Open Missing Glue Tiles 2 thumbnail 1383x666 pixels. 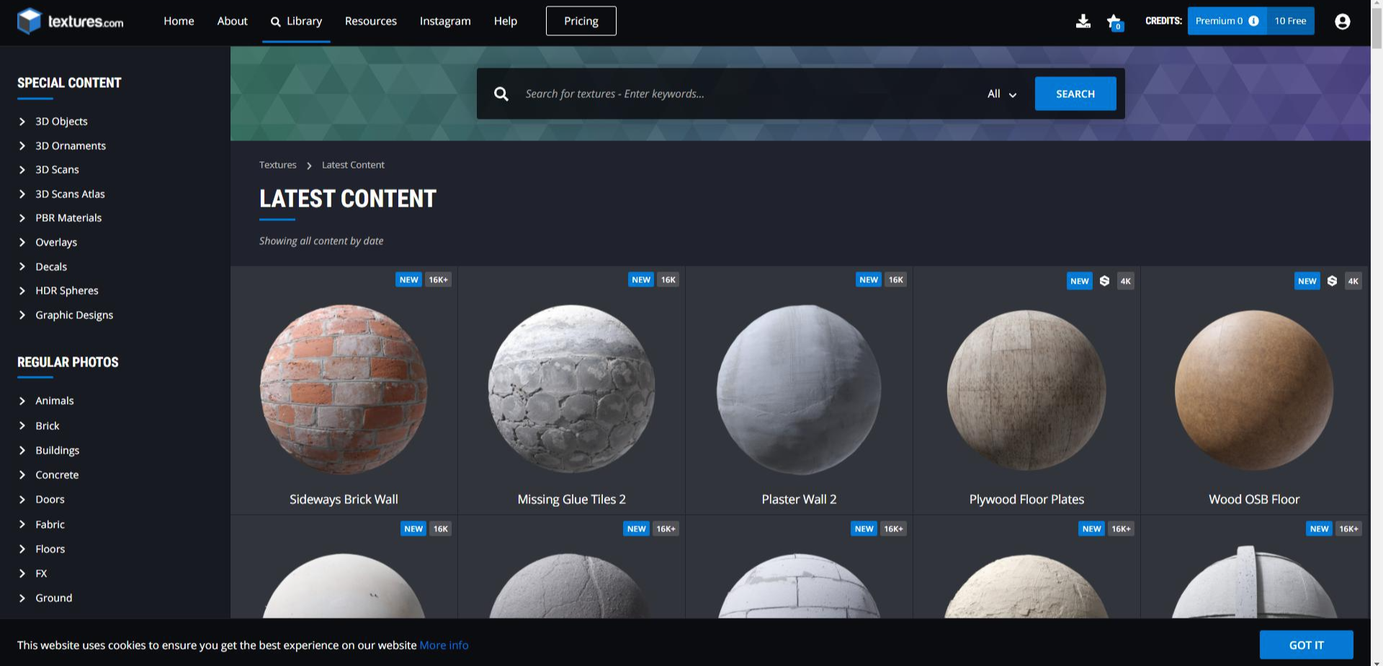pos(571,389)
